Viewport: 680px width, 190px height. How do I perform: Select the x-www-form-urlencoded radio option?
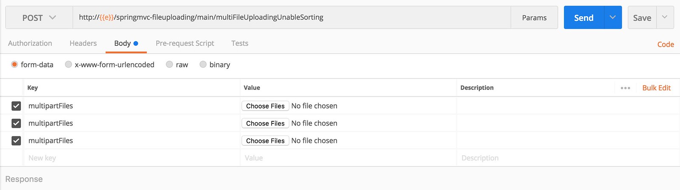pyautogui.click(x=68, y=64)
